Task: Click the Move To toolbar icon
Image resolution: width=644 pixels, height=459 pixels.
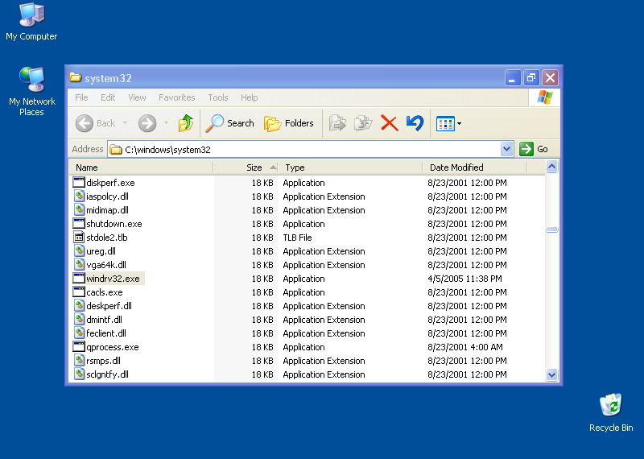Action: [337, 123]
